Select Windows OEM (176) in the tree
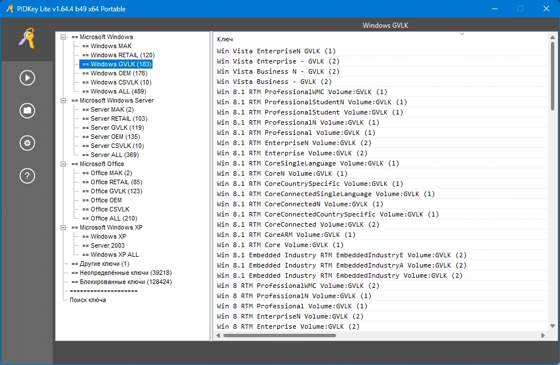Screen dimensions: 560x365 114,73
